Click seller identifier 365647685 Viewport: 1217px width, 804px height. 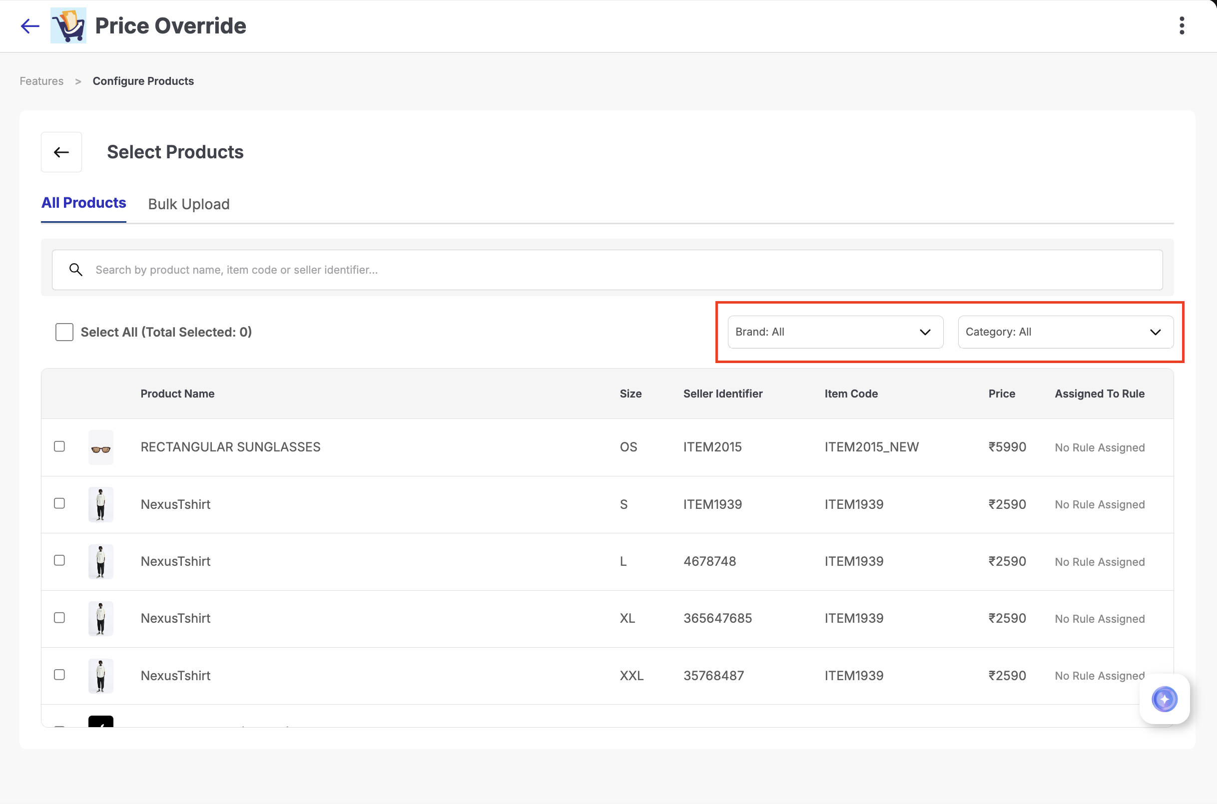pyautogui.click(x=717, y=618)
